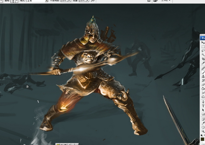Click the flow percentage field

82,1
